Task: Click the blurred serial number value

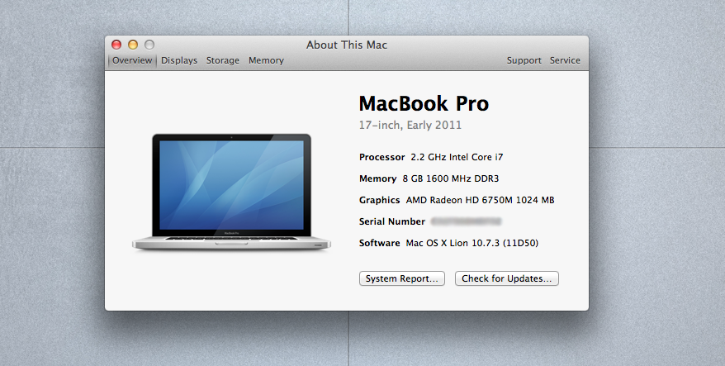Action: [466, 221]
